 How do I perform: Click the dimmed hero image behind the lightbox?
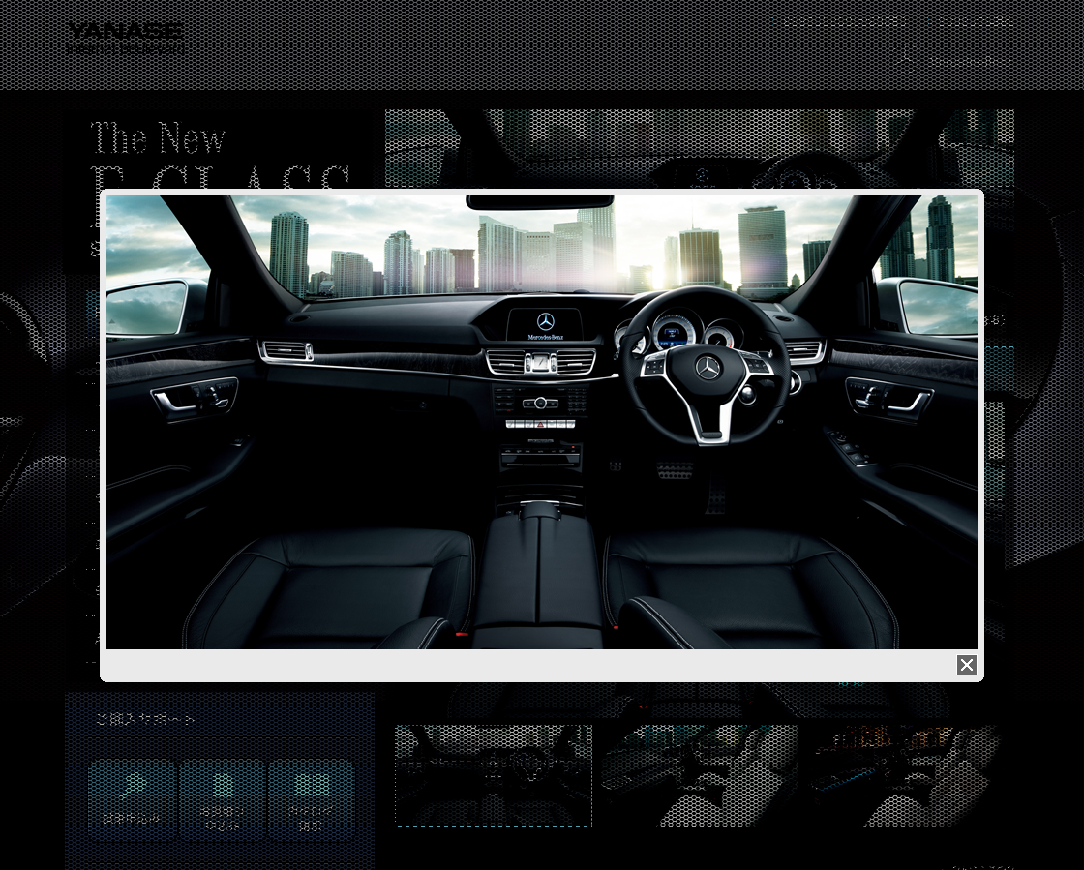click(697, 145)
